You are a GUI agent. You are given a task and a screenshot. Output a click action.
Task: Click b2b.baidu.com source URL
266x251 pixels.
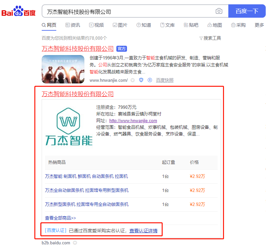click(x=56, y=243)
